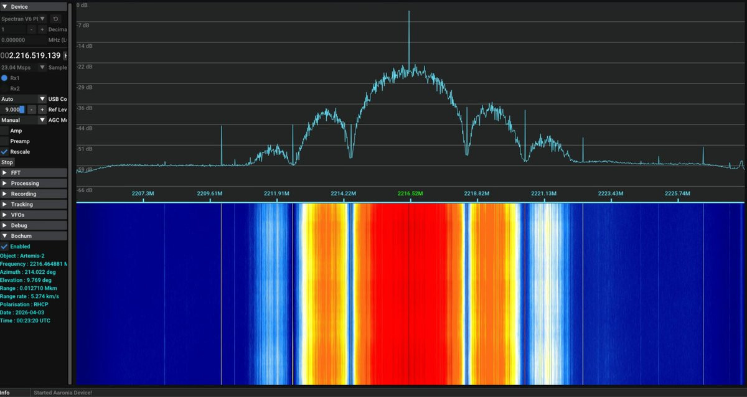
Task: Raise Ref Level using plus button
Action: 42,110
